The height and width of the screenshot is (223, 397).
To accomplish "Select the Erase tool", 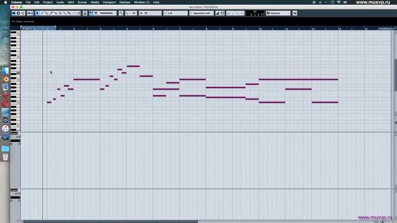I will tap(47, 13).
